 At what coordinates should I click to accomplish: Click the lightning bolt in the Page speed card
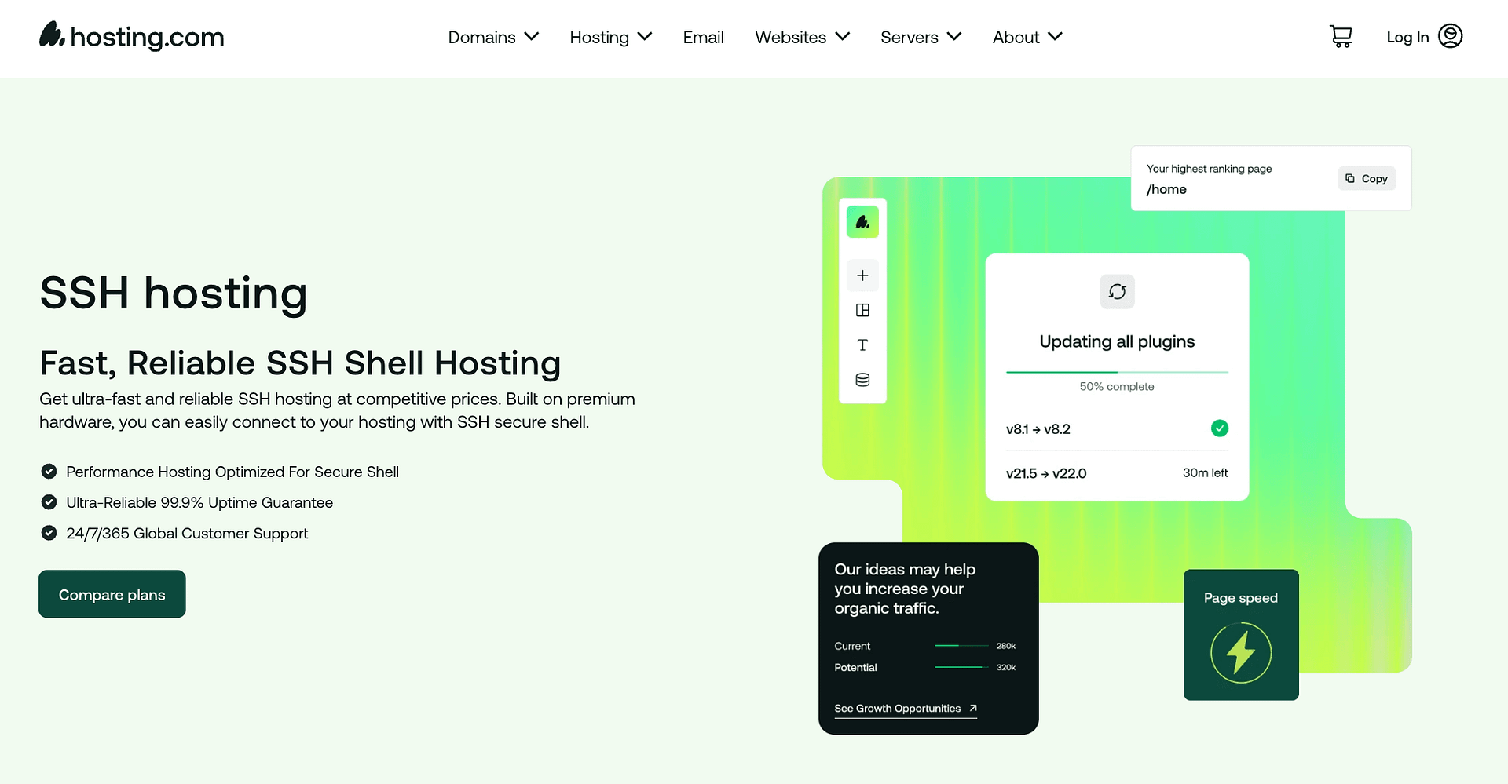coord(1241,653)
